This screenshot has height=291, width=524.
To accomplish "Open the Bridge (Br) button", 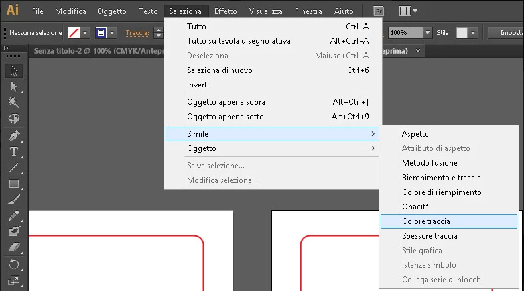I will tap(379, 11).
